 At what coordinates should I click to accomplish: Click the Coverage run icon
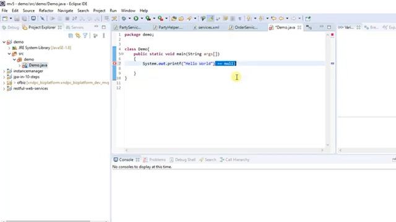148,18
